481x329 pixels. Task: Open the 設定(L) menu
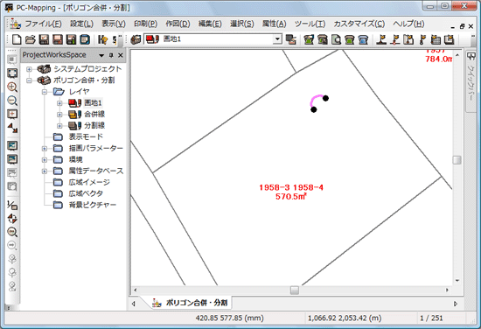82,24
